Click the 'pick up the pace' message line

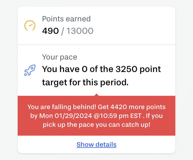[96, 125]
